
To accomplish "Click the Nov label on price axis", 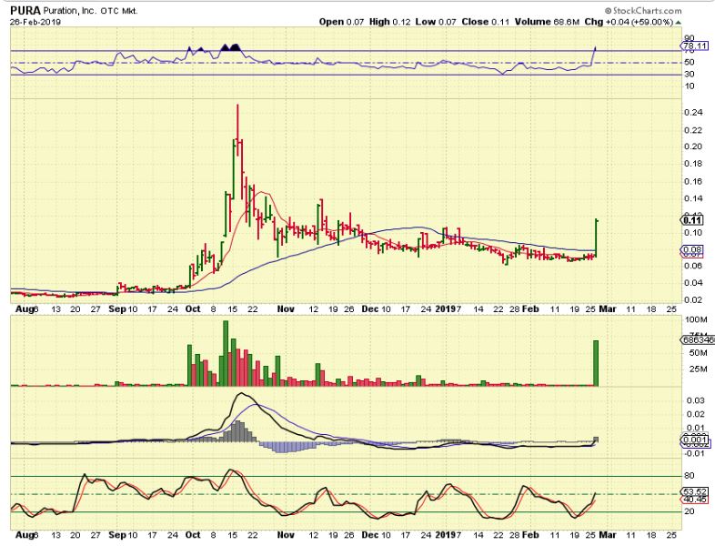I will point(286,309).
